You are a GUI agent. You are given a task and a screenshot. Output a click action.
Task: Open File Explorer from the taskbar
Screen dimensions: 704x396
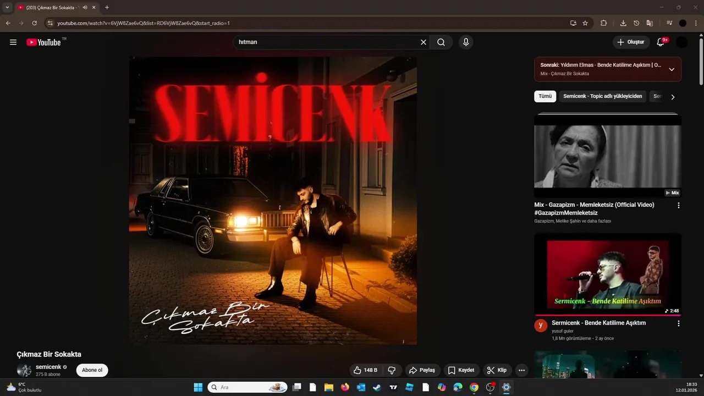tap(329, 387)
